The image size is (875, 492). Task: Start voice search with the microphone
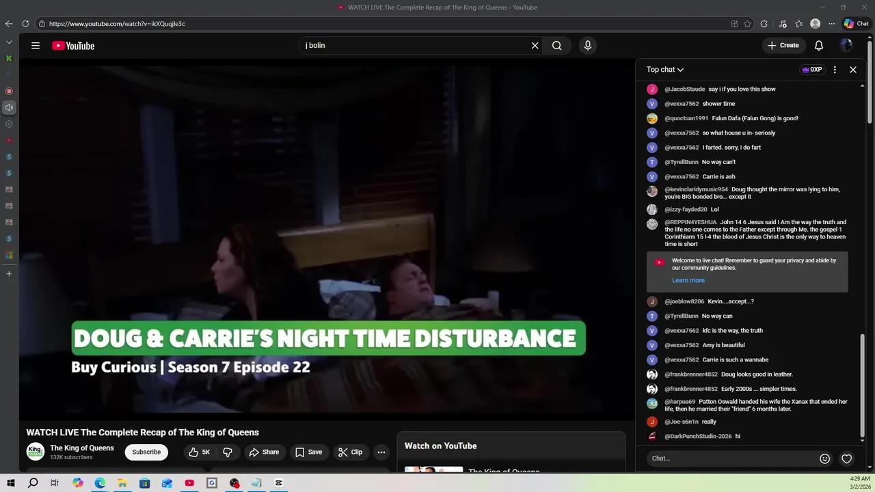[x=588, y=46]
